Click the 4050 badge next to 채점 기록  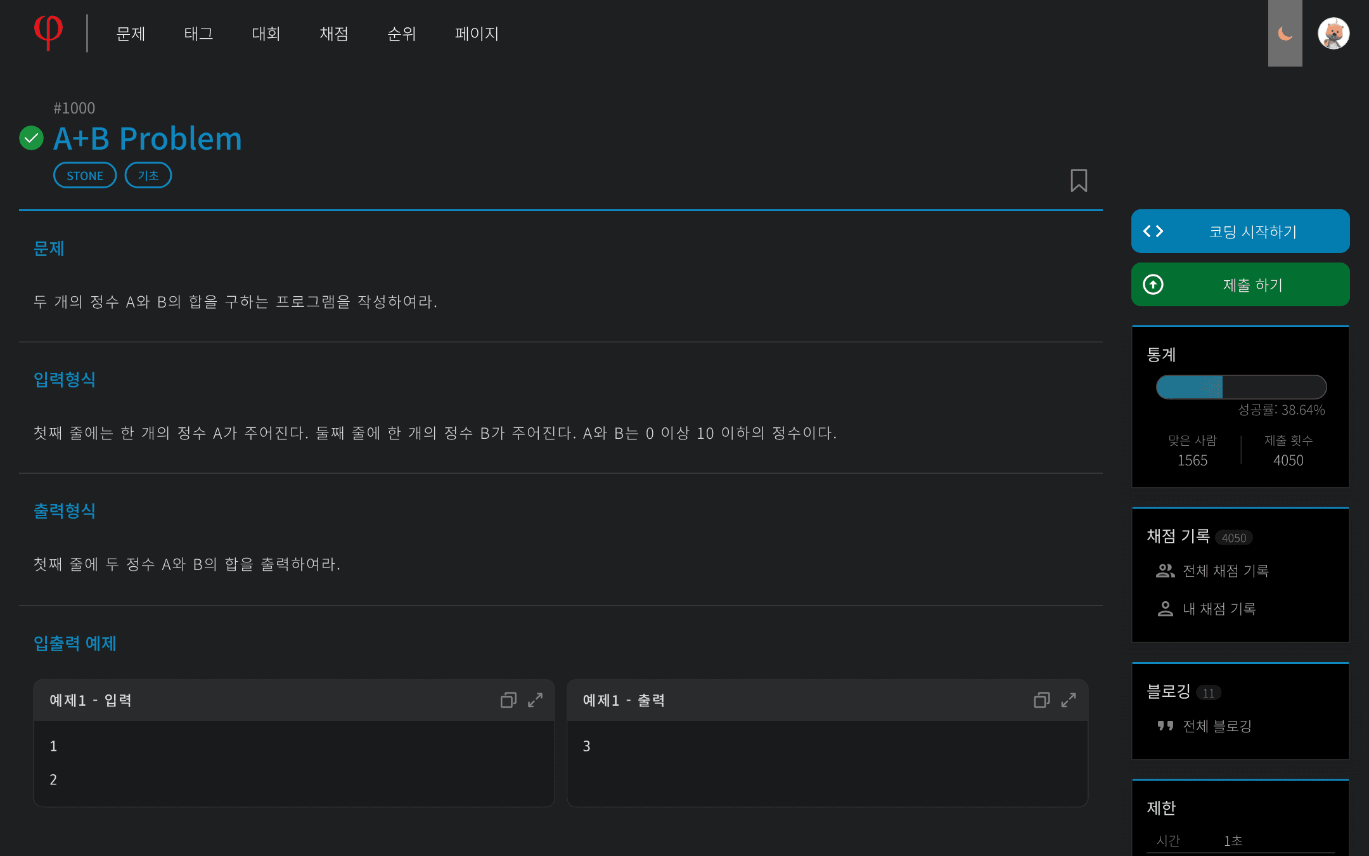click(1234, 538)
